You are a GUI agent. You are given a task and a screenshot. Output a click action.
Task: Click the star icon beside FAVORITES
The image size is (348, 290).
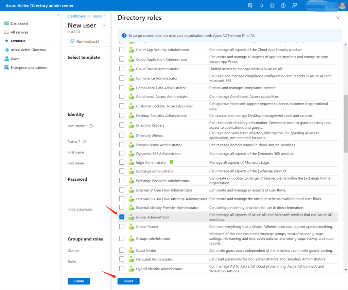click(7, 41)
